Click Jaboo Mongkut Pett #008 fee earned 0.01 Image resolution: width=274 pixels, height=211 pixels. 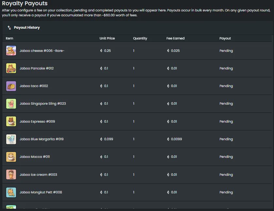[x=174, y=192]
